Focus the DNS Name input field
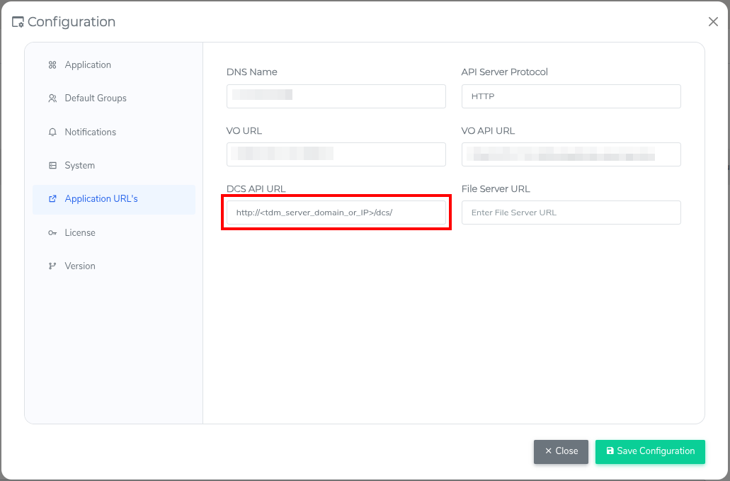 [x=336, y=96]
